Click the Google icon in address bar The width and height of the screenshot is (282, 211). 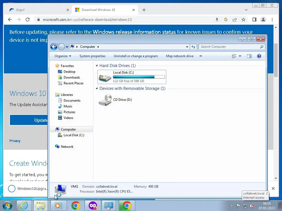(x=226, y=20)
